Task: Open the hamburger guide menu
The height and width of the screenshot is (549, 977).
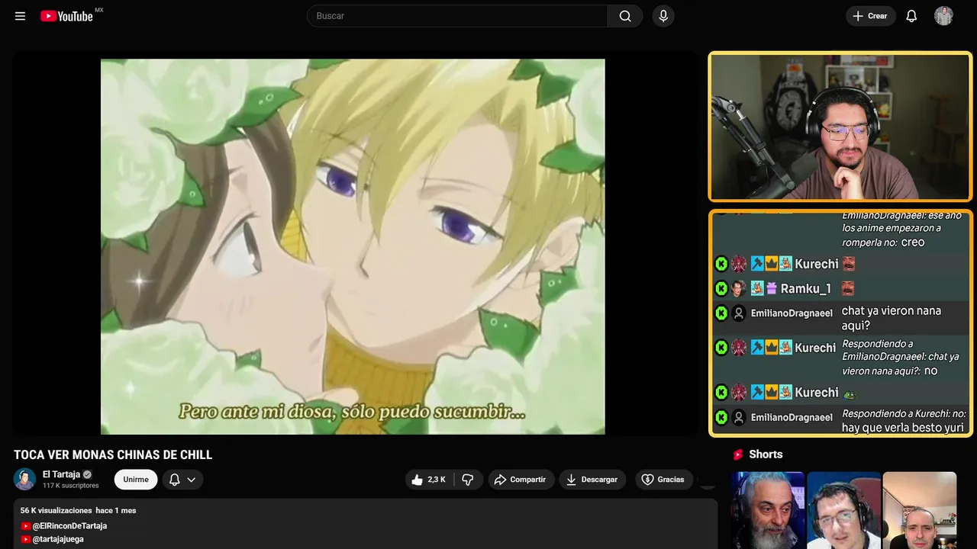Action: (20, 16)
